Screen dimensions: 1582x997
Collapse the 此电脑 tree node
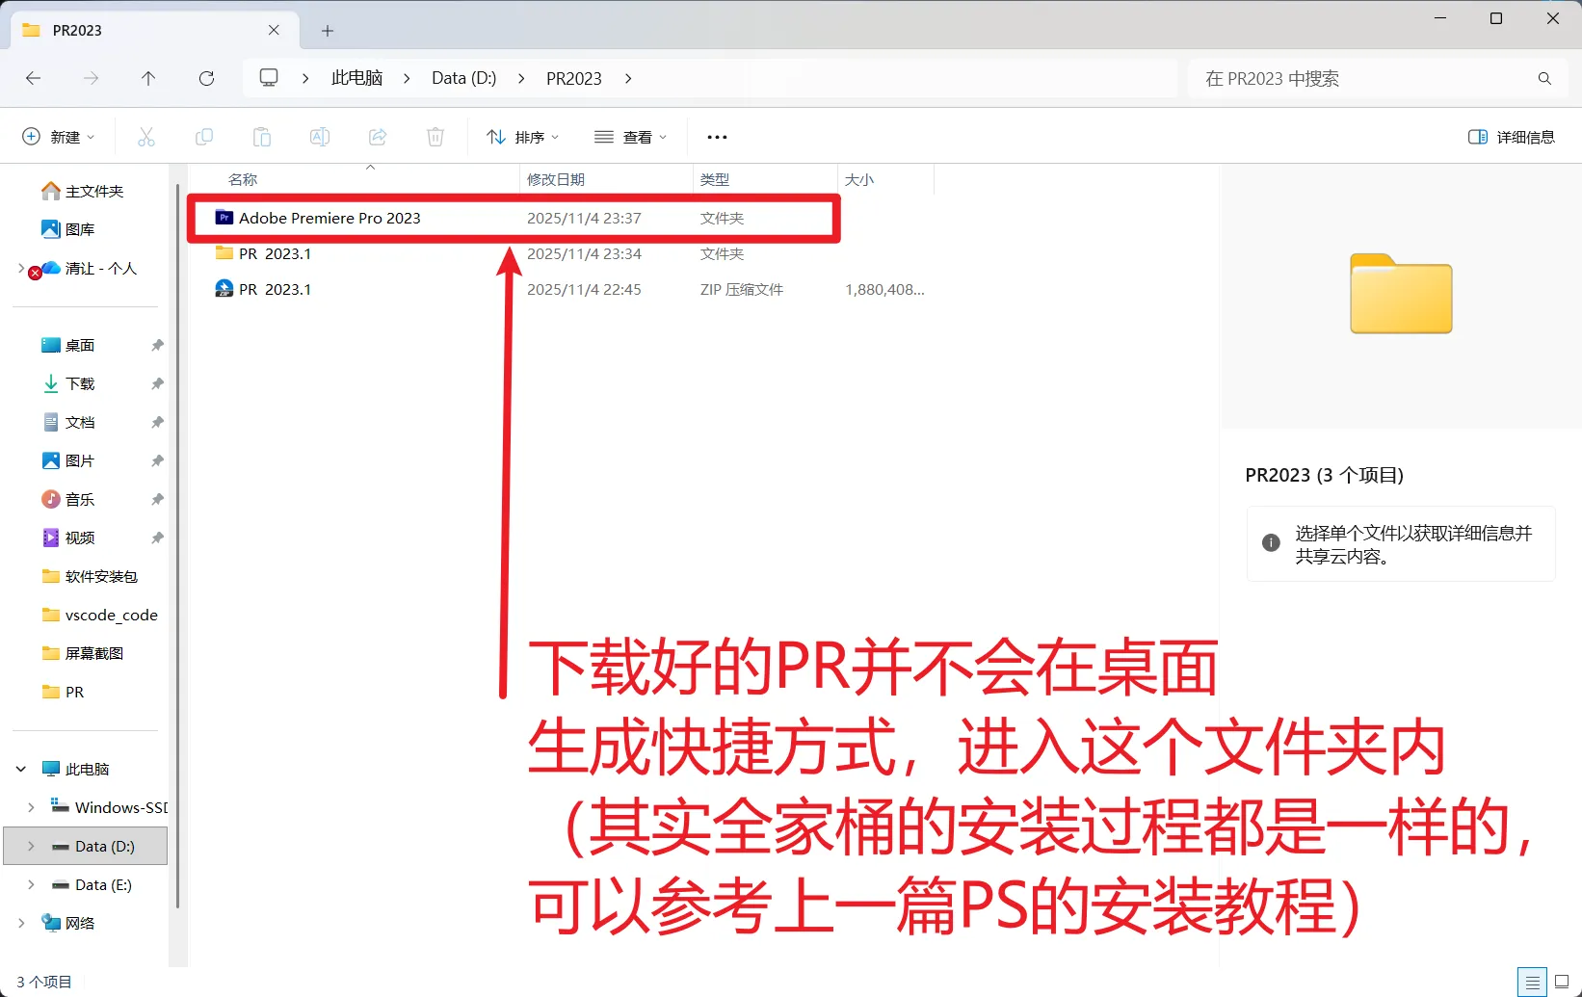coord(21,769)
